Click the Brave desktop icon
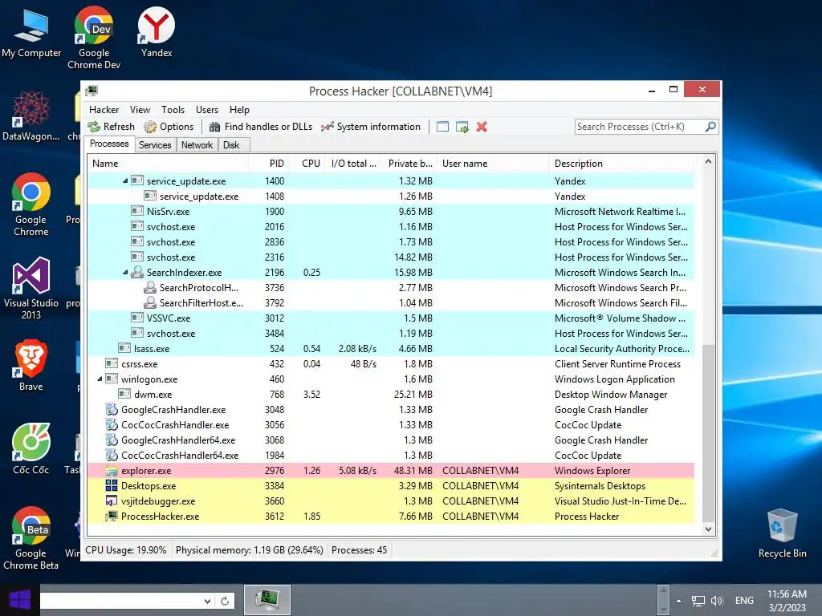The height and width of the screenshot is (616, 822). [31, 366]
